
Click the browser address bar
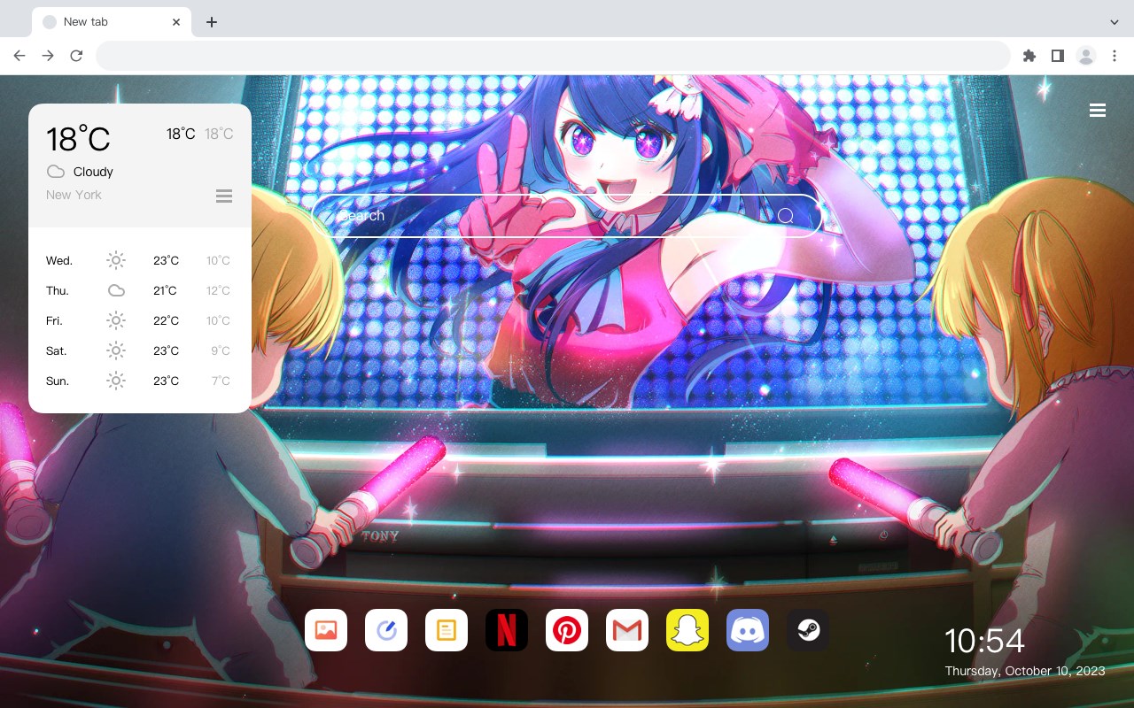coord(553,56)
